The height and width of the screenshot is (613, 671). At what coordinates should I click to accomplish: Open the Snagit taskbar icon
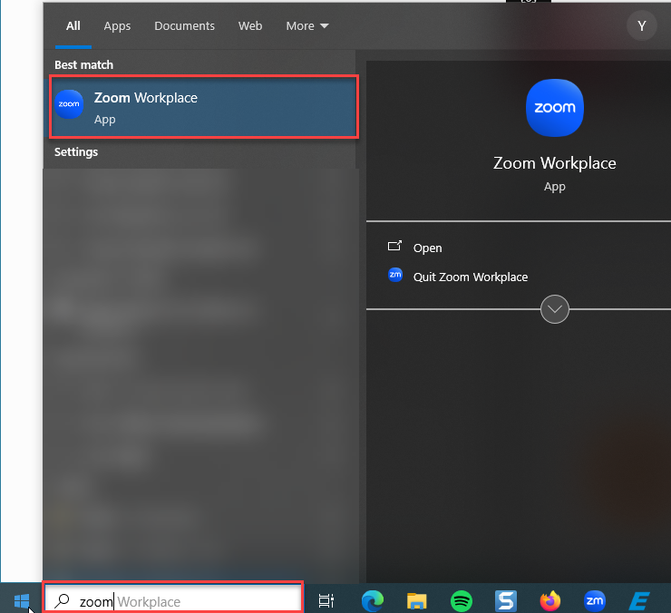[x=506, y=600]
